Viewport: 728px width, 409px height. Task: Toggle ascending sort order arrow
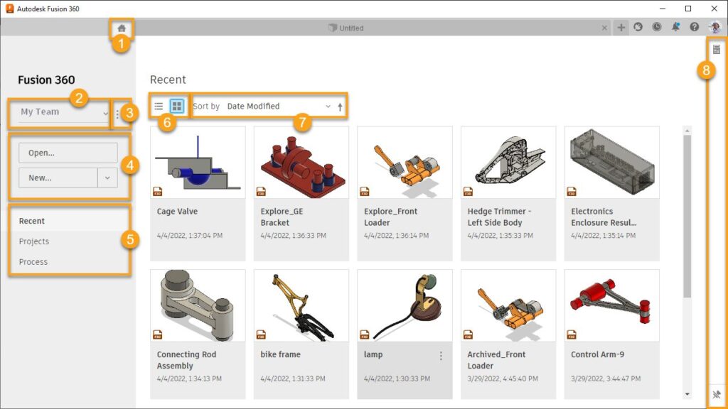pyautogui.click(x=339, y=105)
